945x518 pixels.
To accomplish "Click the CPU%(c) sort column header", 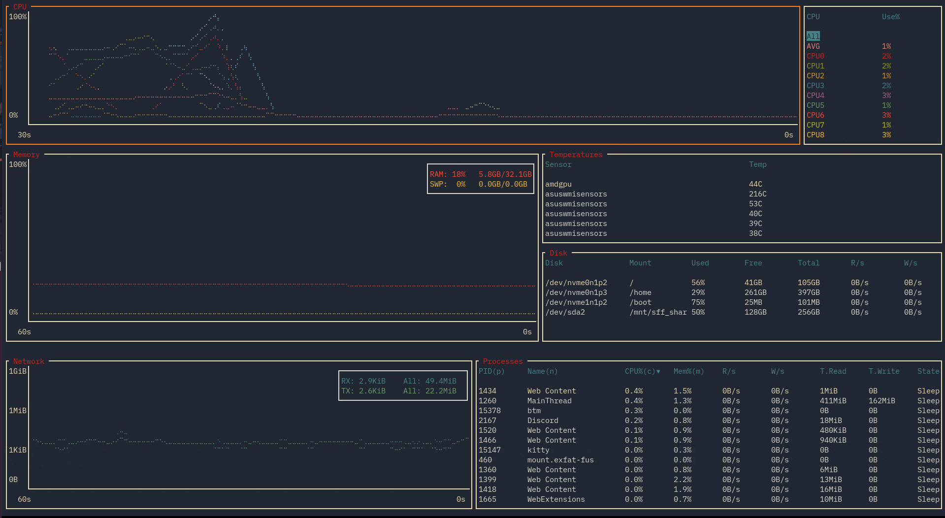I will pyautogui.click(x=643, y=371).
